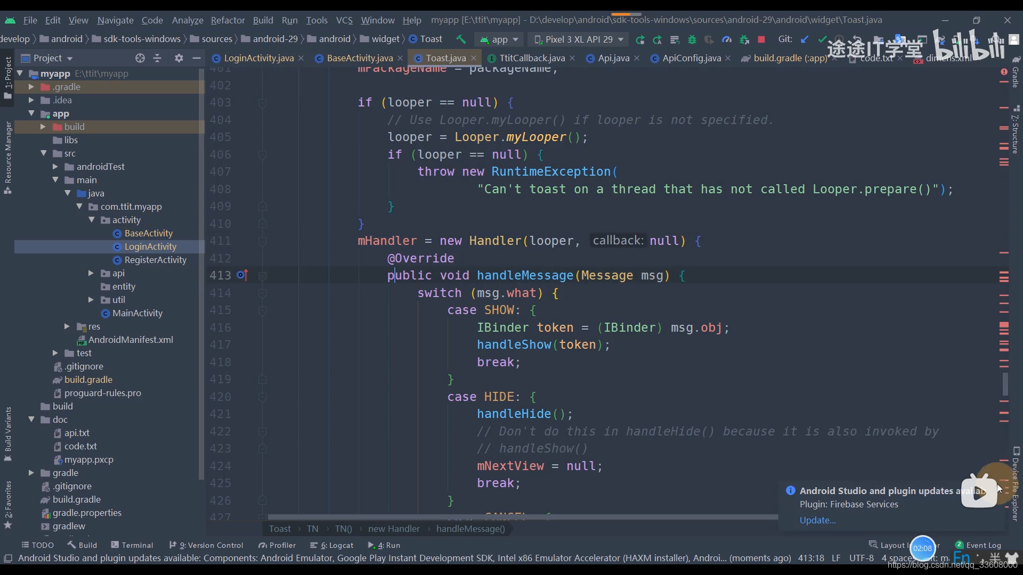
Task: Expand the .gradle folder
Action: click(x=31, y=87)
